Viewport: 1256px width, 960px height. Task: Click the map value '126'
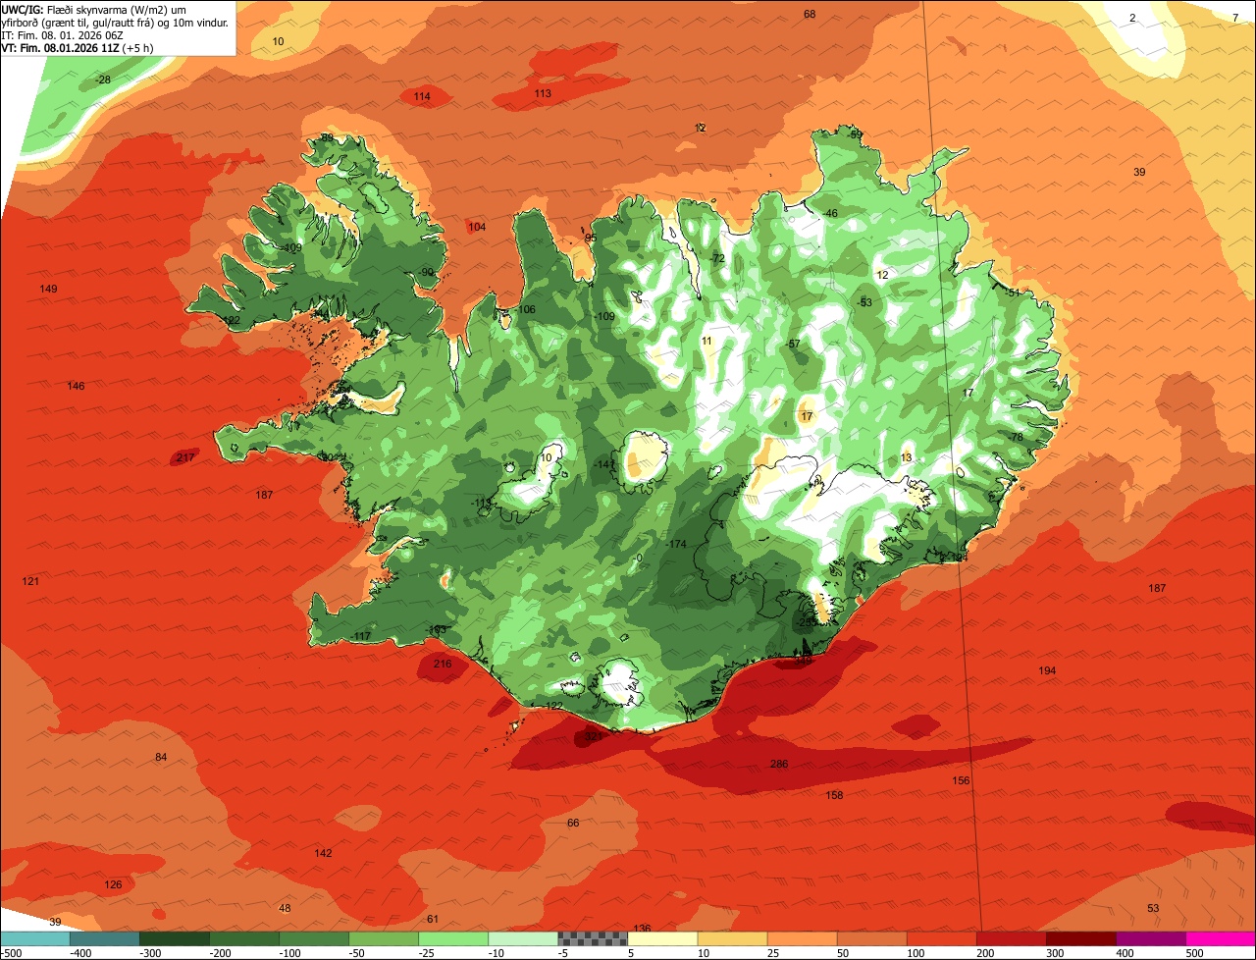pyautogui.click(x=113, y=884)
